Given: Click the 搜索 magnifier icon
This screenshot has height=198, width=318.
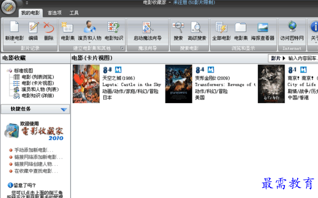Looking at the screenshot, I should point(178,27).
